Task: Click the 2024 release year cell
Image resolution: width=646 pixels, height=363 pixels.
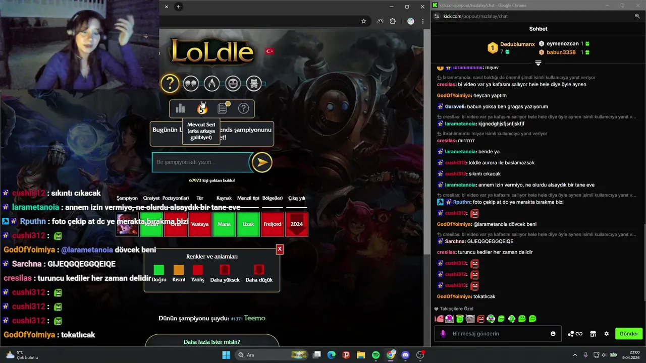Action: coord(297,224)
